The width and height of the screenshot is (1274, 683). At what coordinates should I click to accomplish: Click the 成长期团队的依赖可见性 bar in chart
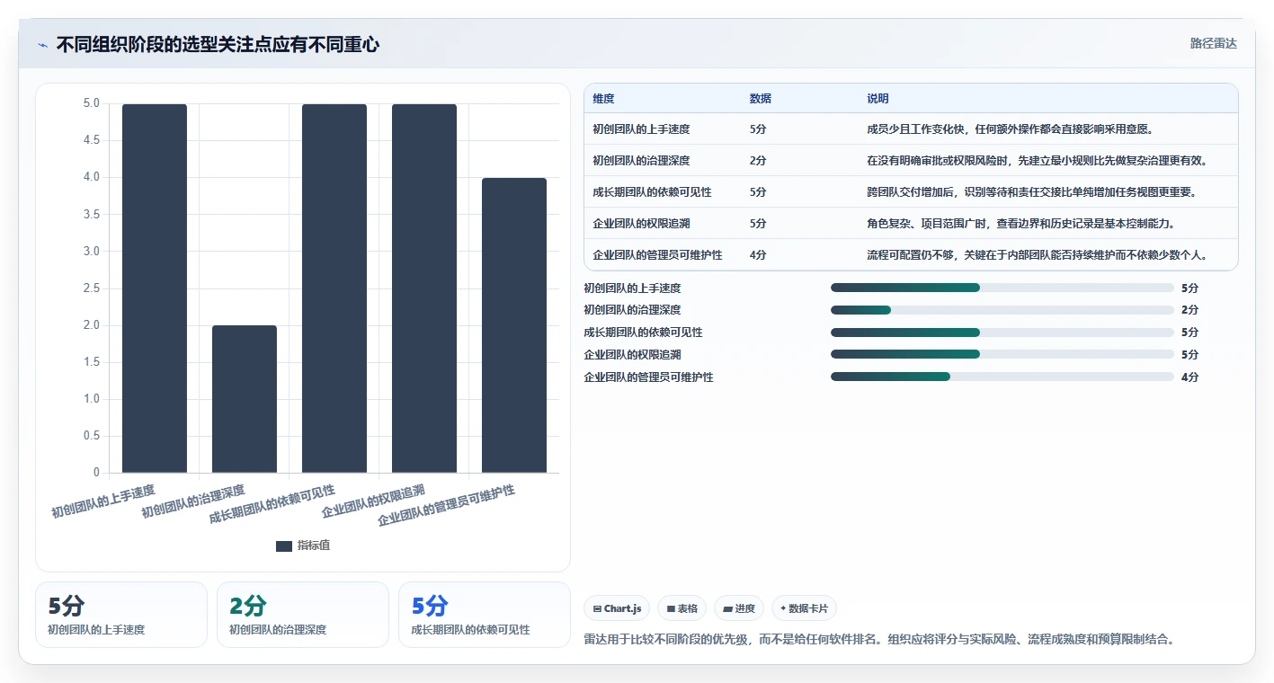[x=334, y=288]
